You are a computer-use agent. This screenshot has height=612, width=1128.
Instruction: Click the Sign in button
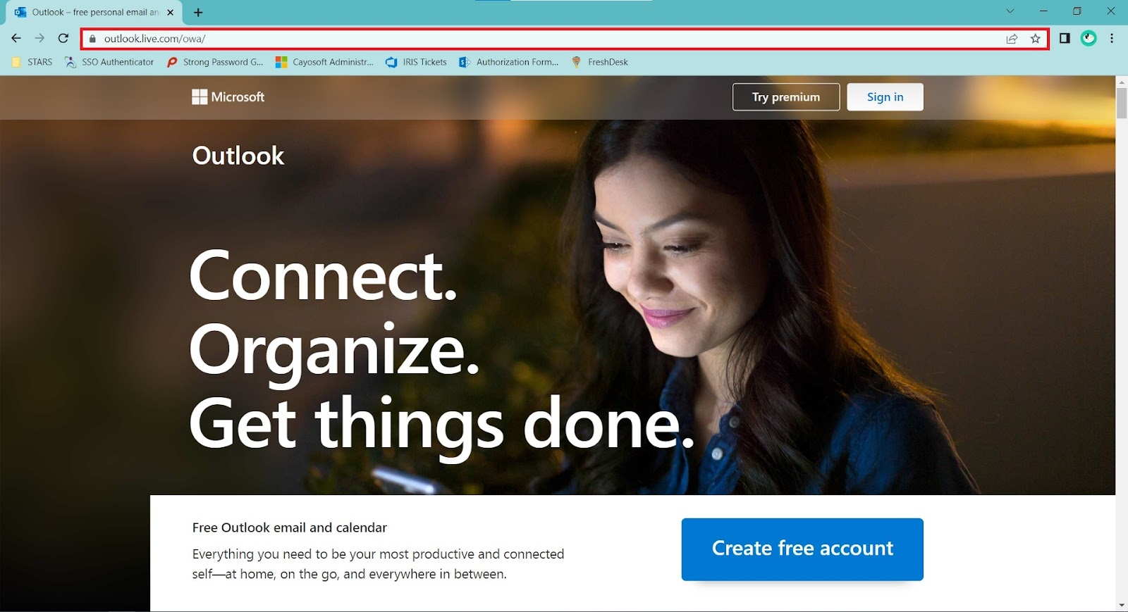tap(885, 97)
